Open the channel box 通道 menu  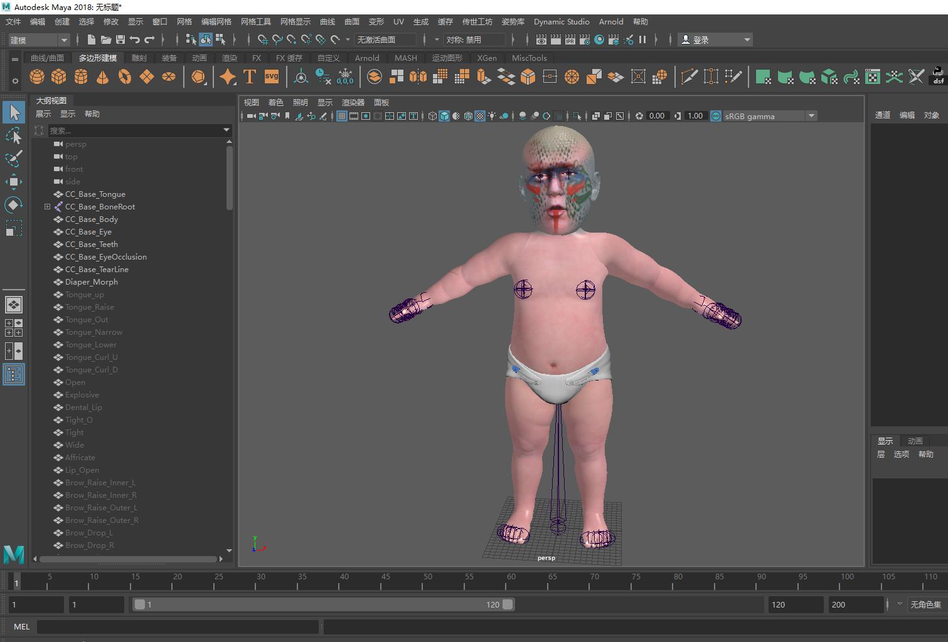coord(883,115)
